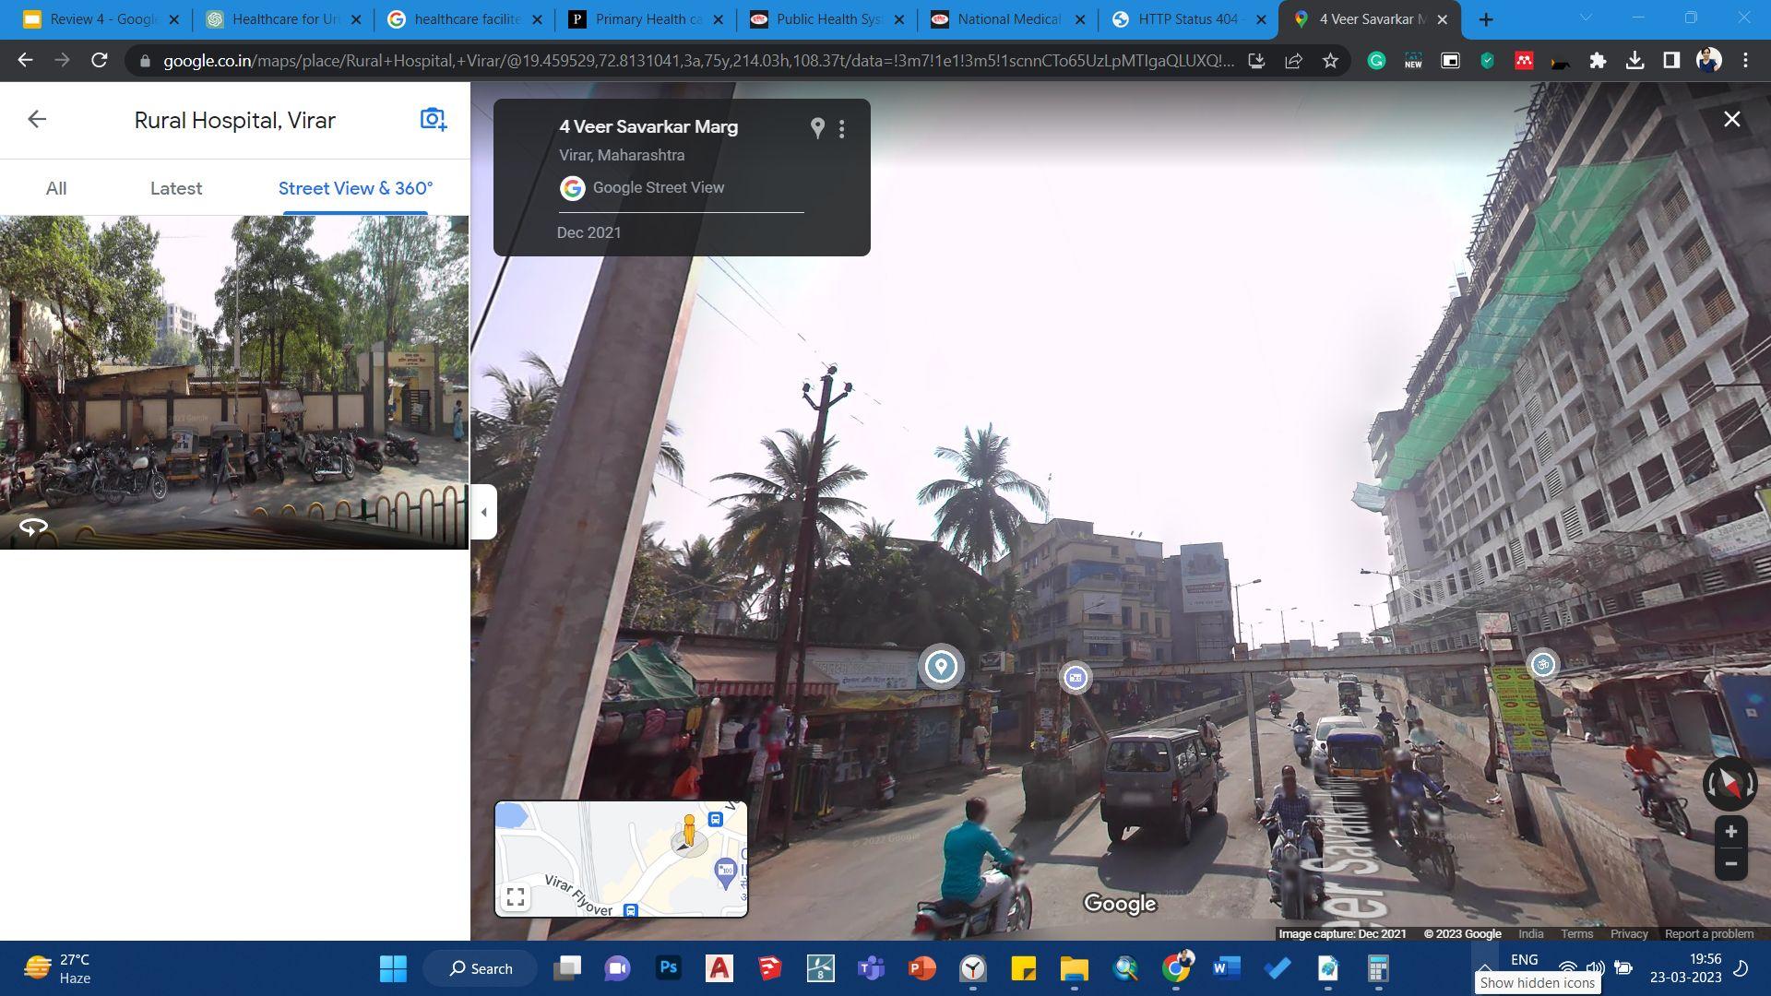Screen dimensions: 1771x996
Task: Zoom out Street View with minus button
Action: pos(1731,864)
